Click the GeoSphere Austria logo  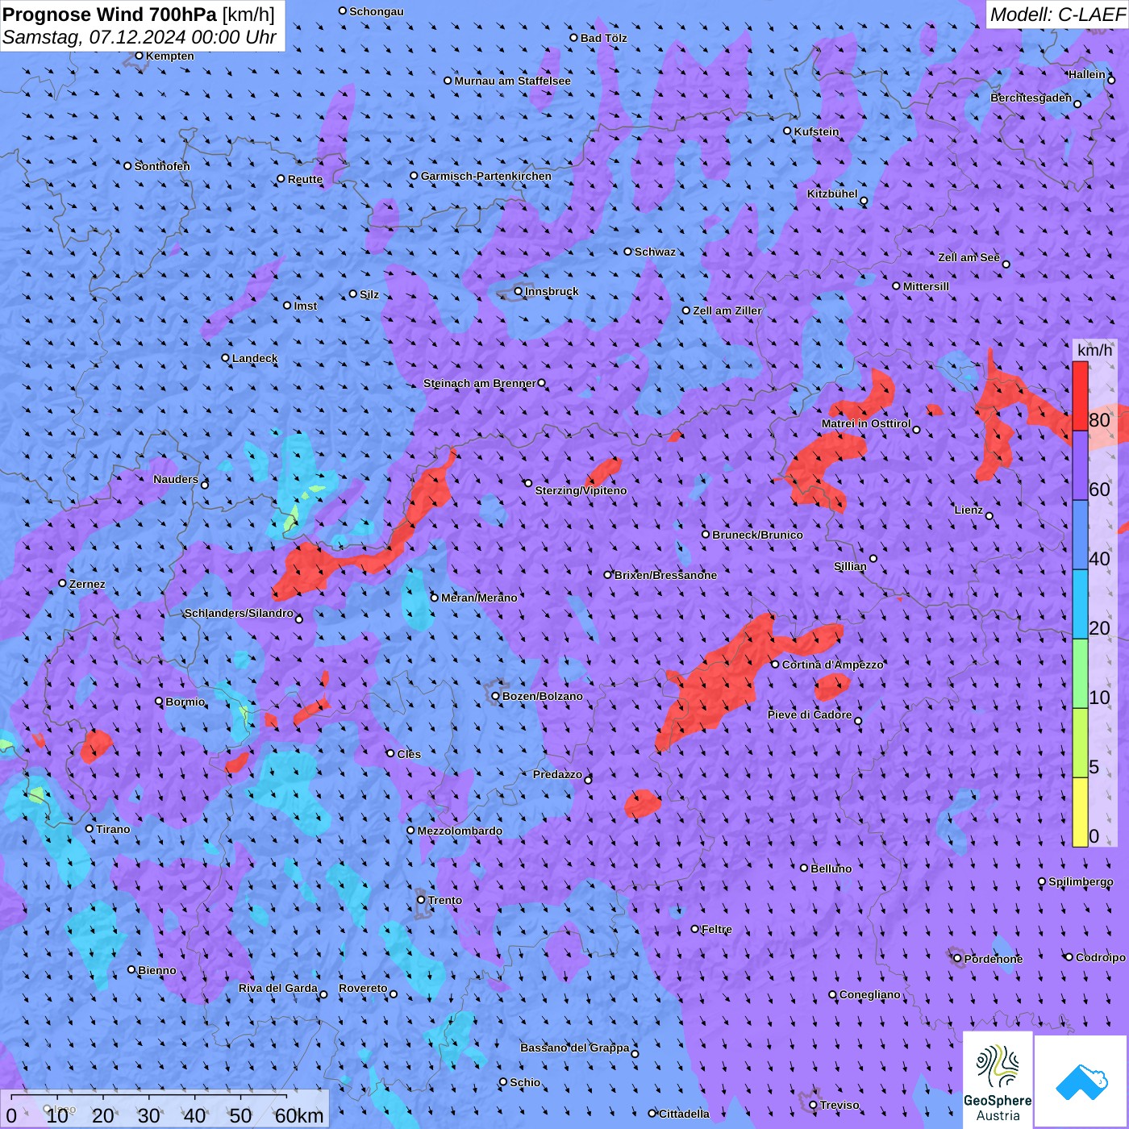tap(998, 1079)
